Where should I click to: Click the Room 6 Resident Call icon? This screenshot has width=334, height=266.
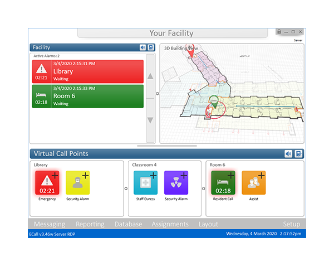223,183
